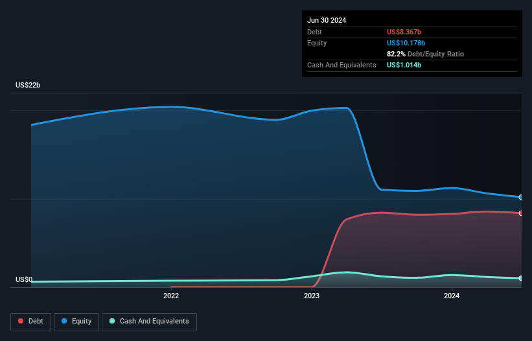
Task: Click the 82.2% Debt/Equity Ratio text
Action: [425, 54]
